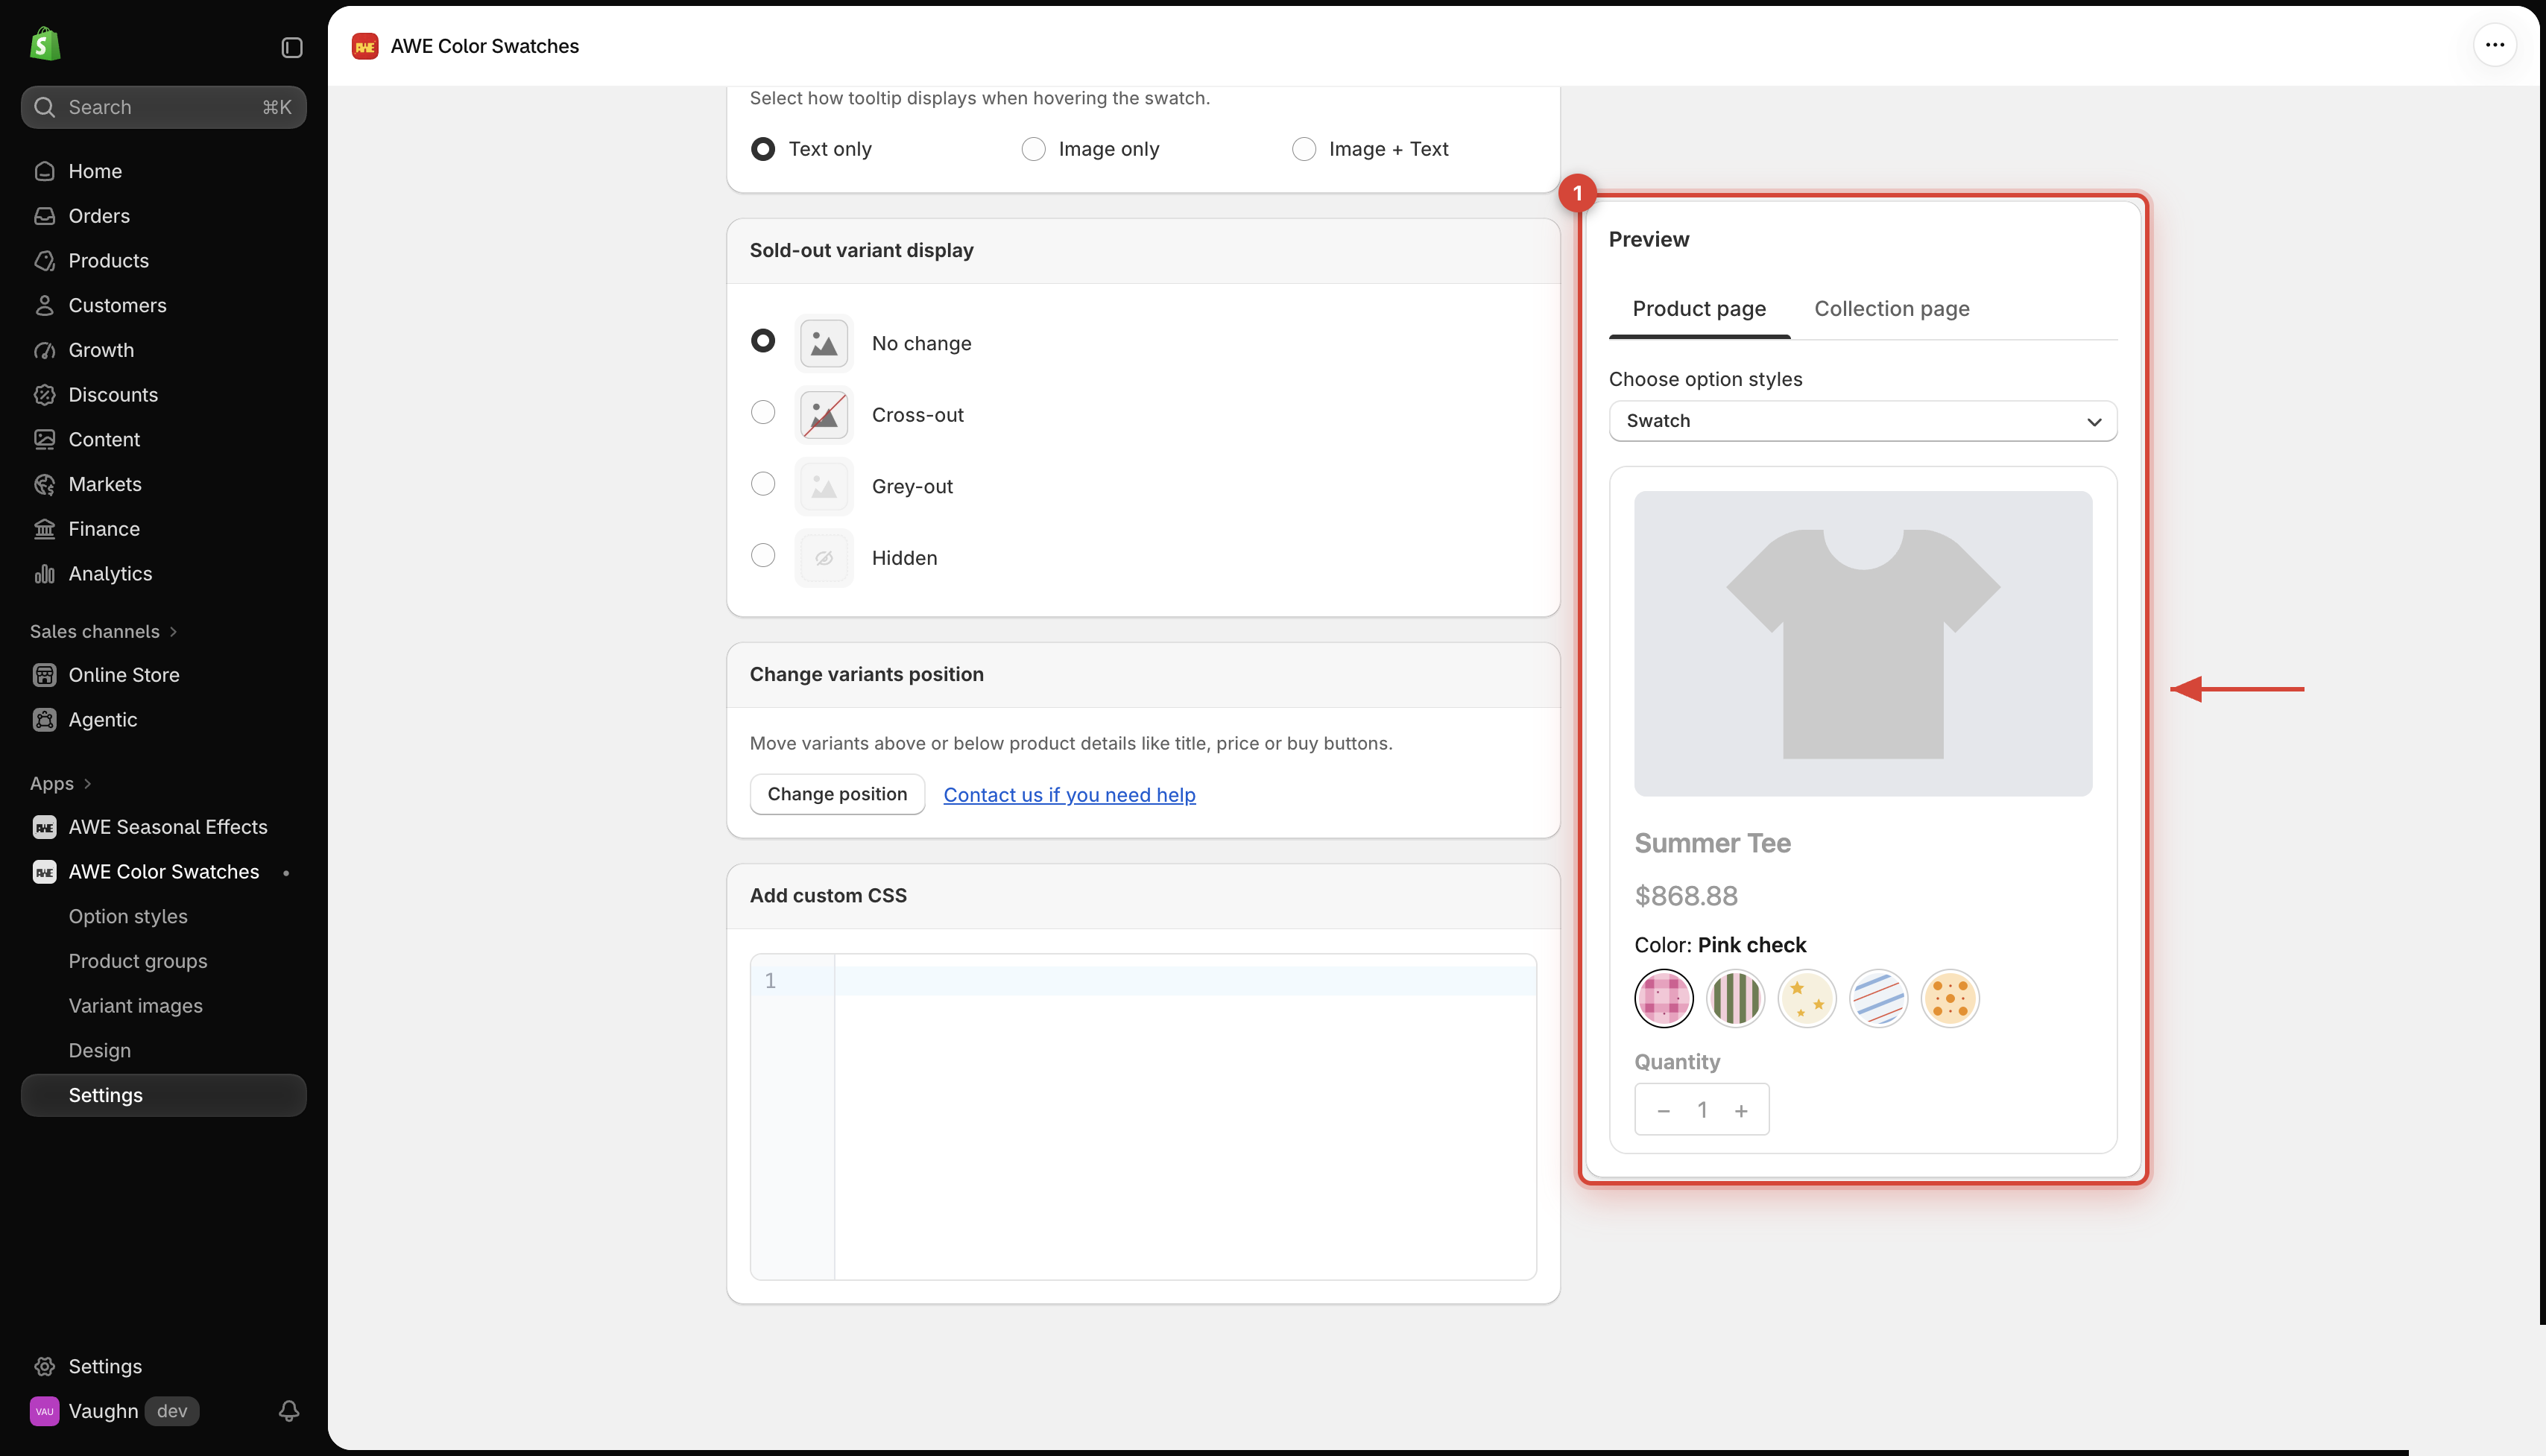Open the AWE Seasonal Effects app
Viewport: 2546px width, 1456px height.
coord(163,827)
